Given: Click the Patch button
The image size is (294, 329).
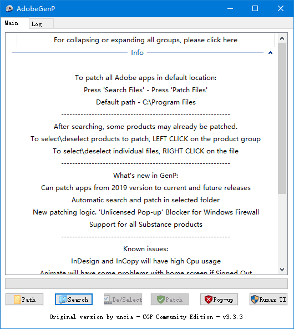Looking at the screenshot, I should click(170, 299).
